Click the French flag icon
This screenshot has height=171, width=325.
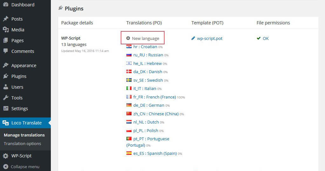pos(129,97)
